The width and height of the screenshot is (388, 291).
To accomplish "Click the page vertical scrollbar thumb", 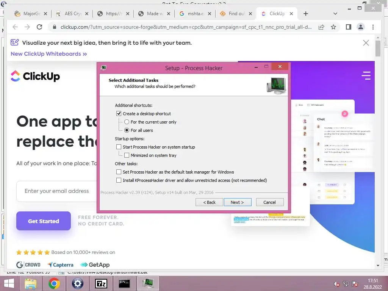I will point(378,48).
